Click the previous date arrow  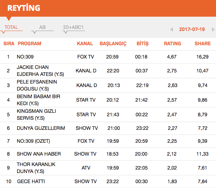click(x=172, y=30)
